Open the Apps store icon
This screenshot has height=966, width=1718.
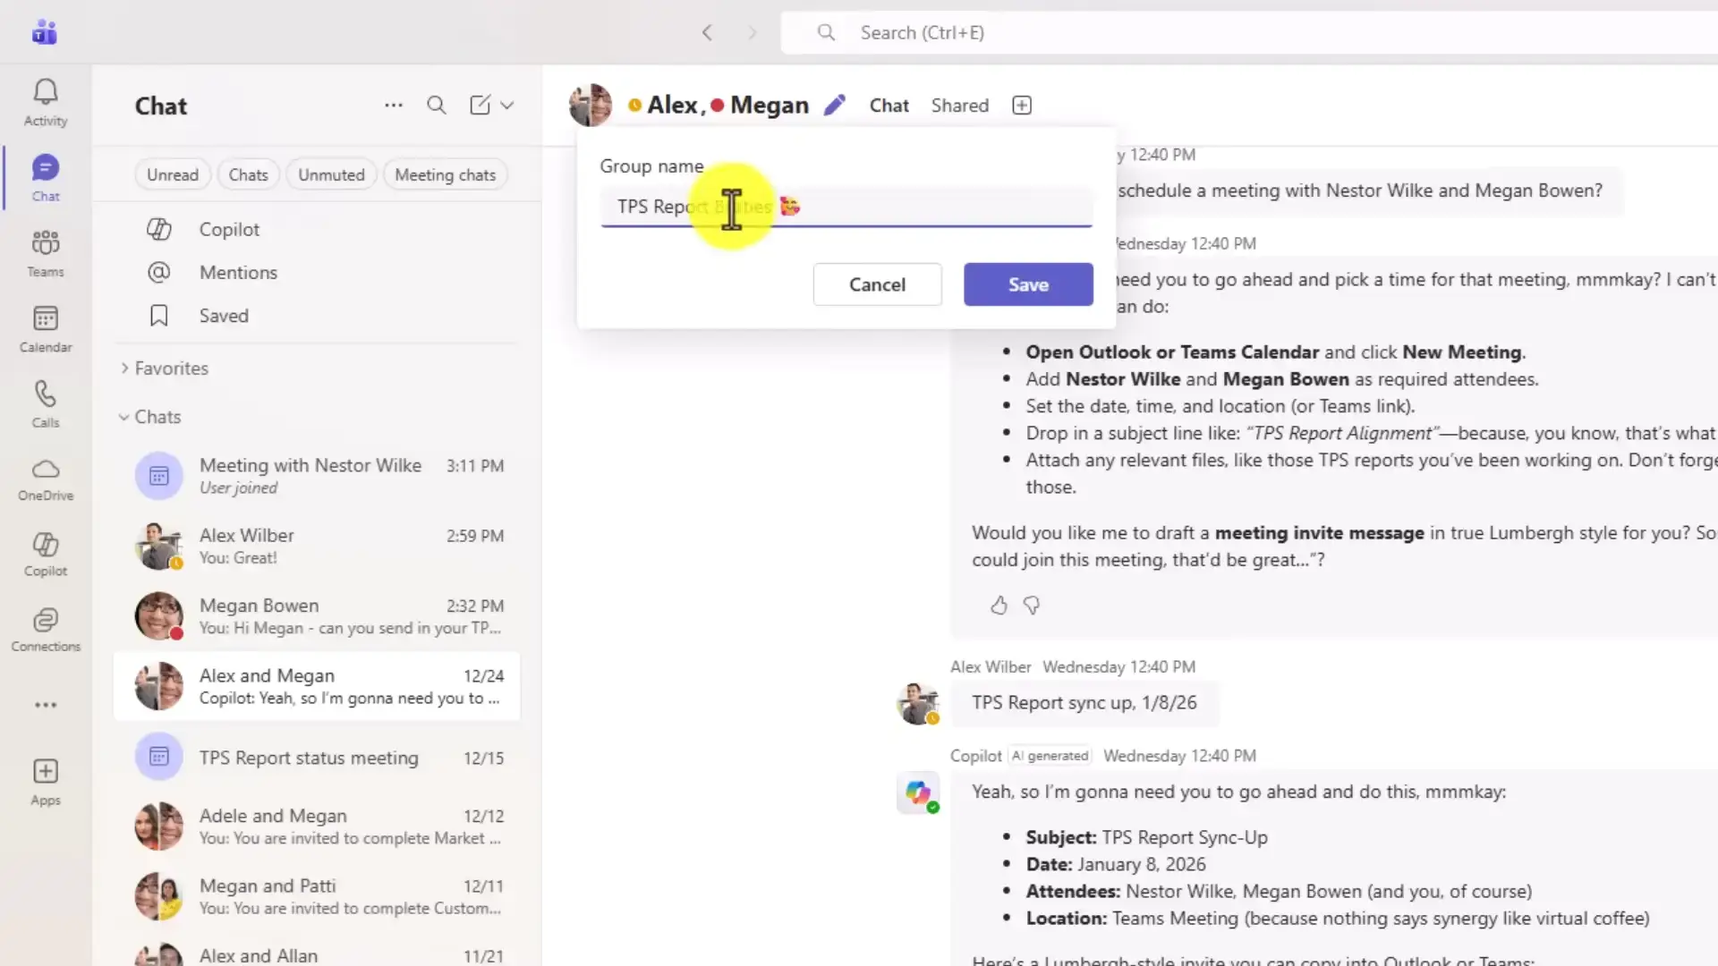46,782
